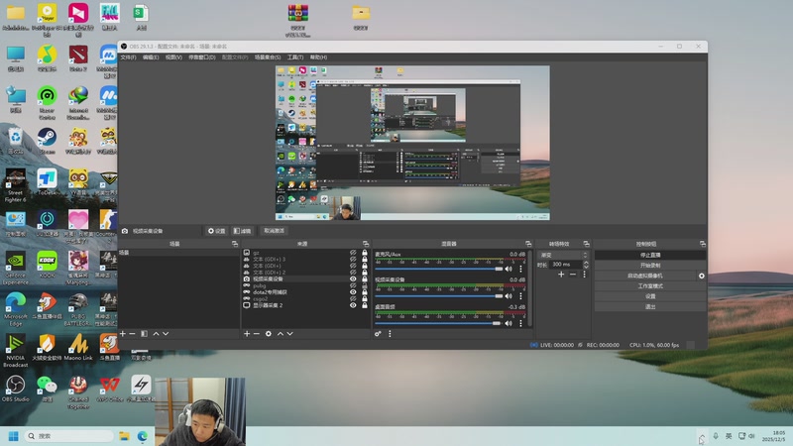Click the 启动虚拟摄像机 button
The height and width of the screenshot is (446, 793).
(645, 277)
